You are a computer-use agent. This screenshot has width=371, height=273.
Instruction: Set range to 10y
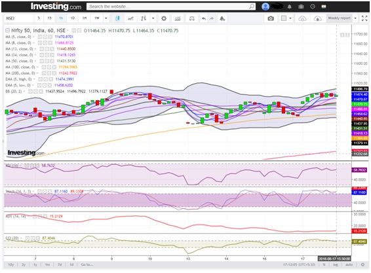[11, 264]
